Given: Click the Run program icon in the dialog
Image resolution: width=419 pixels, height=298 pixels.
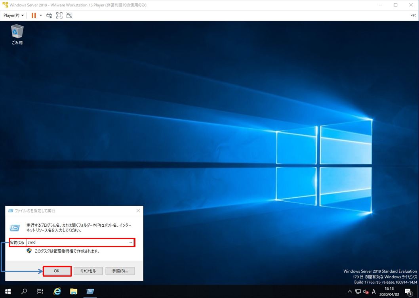Looking at the screenshot, I should [x=15, y=228].
